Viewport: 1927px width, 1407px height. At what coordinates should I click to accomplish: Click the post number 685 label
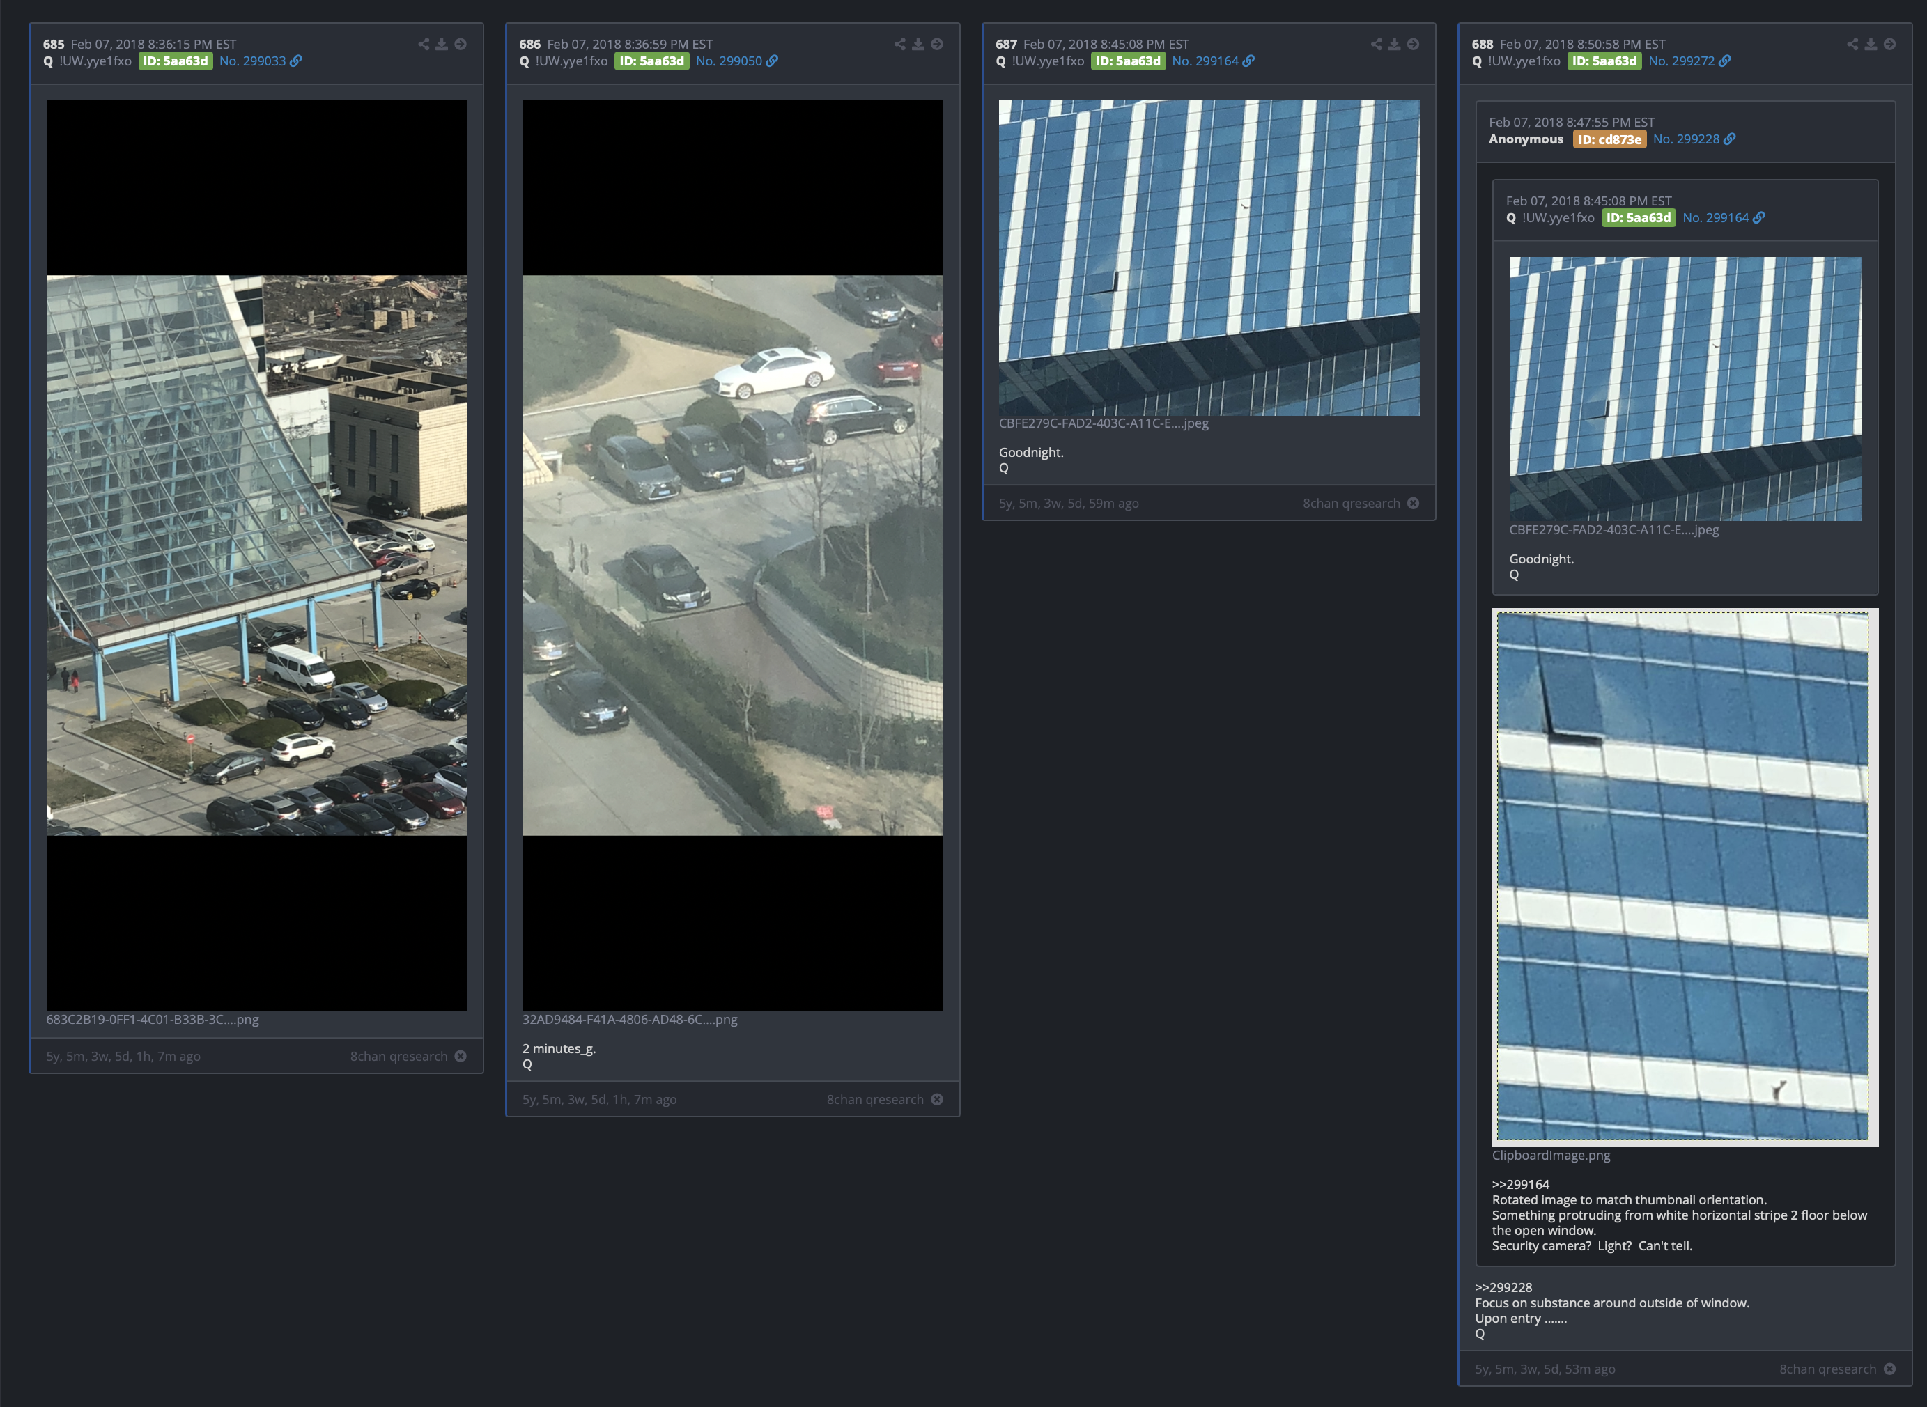coord(54,45)
